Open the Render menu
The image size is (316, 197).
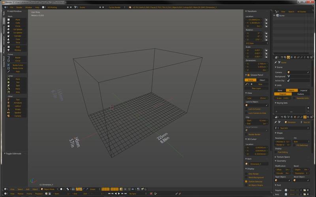[x=19, y=7]
